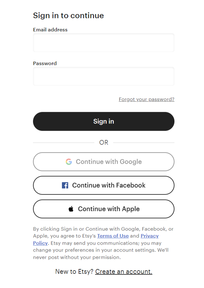Screen dimensions: 204x288
Task: Select the Continue with Facebook text
Action: pos(109,185)
